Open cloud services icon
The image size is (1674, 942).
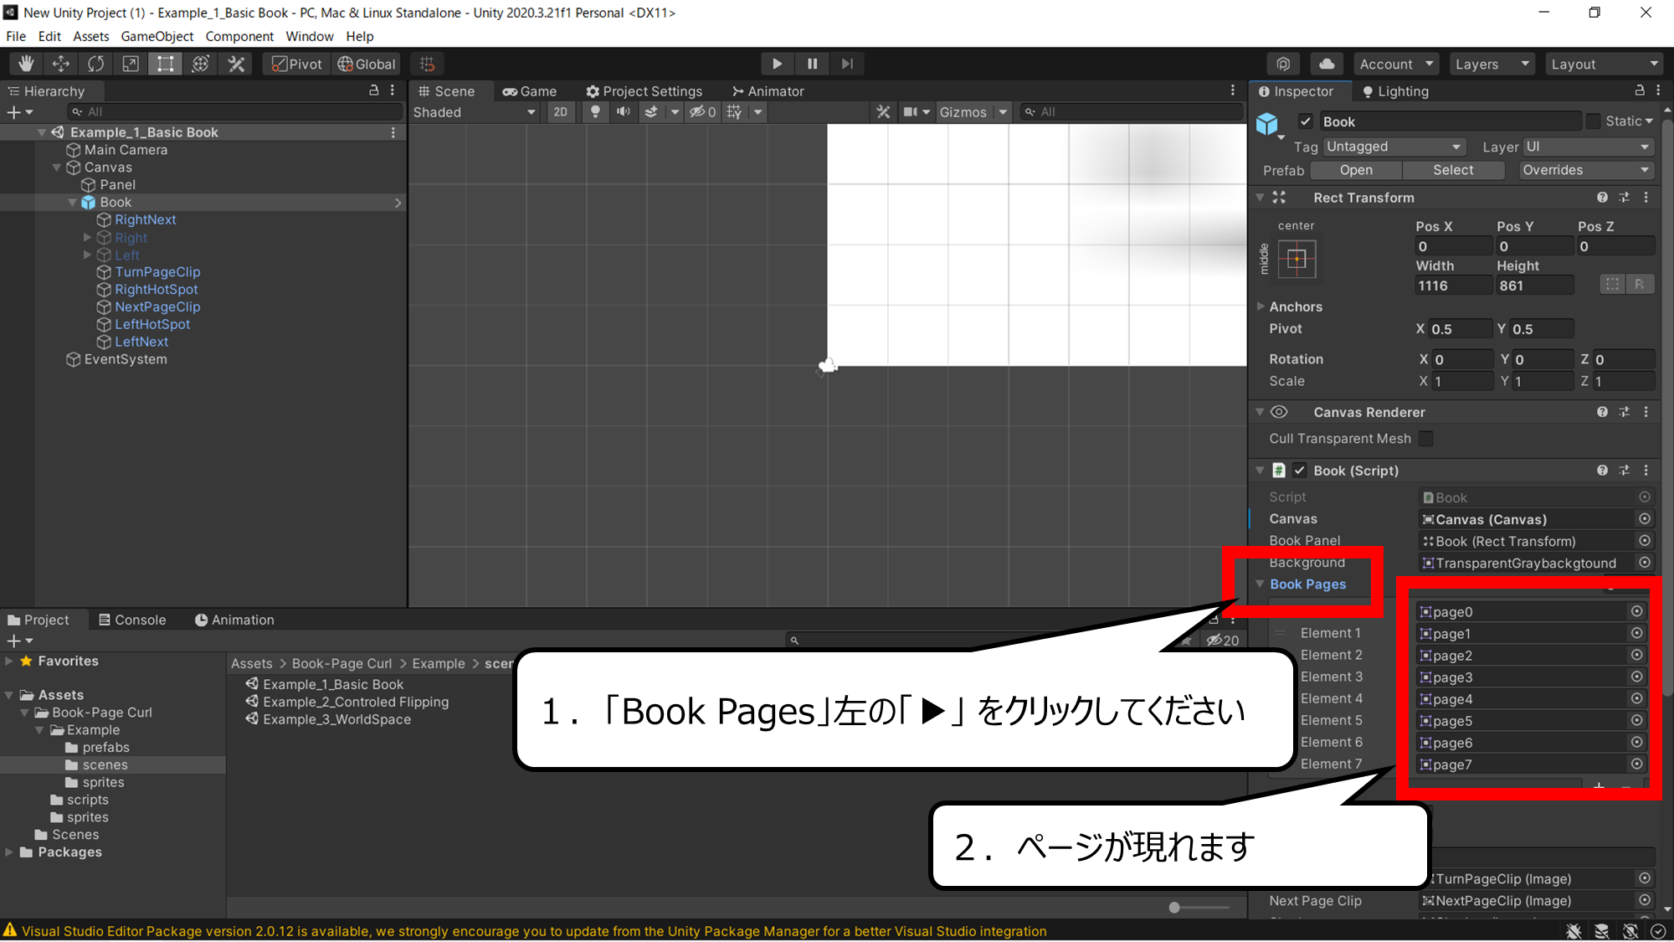point(1327,64)
